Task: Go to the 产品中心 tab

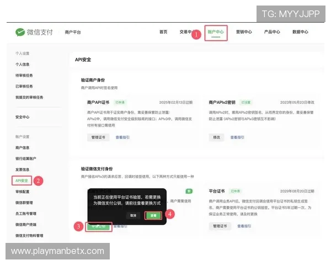Action: [x=272, y=32]
